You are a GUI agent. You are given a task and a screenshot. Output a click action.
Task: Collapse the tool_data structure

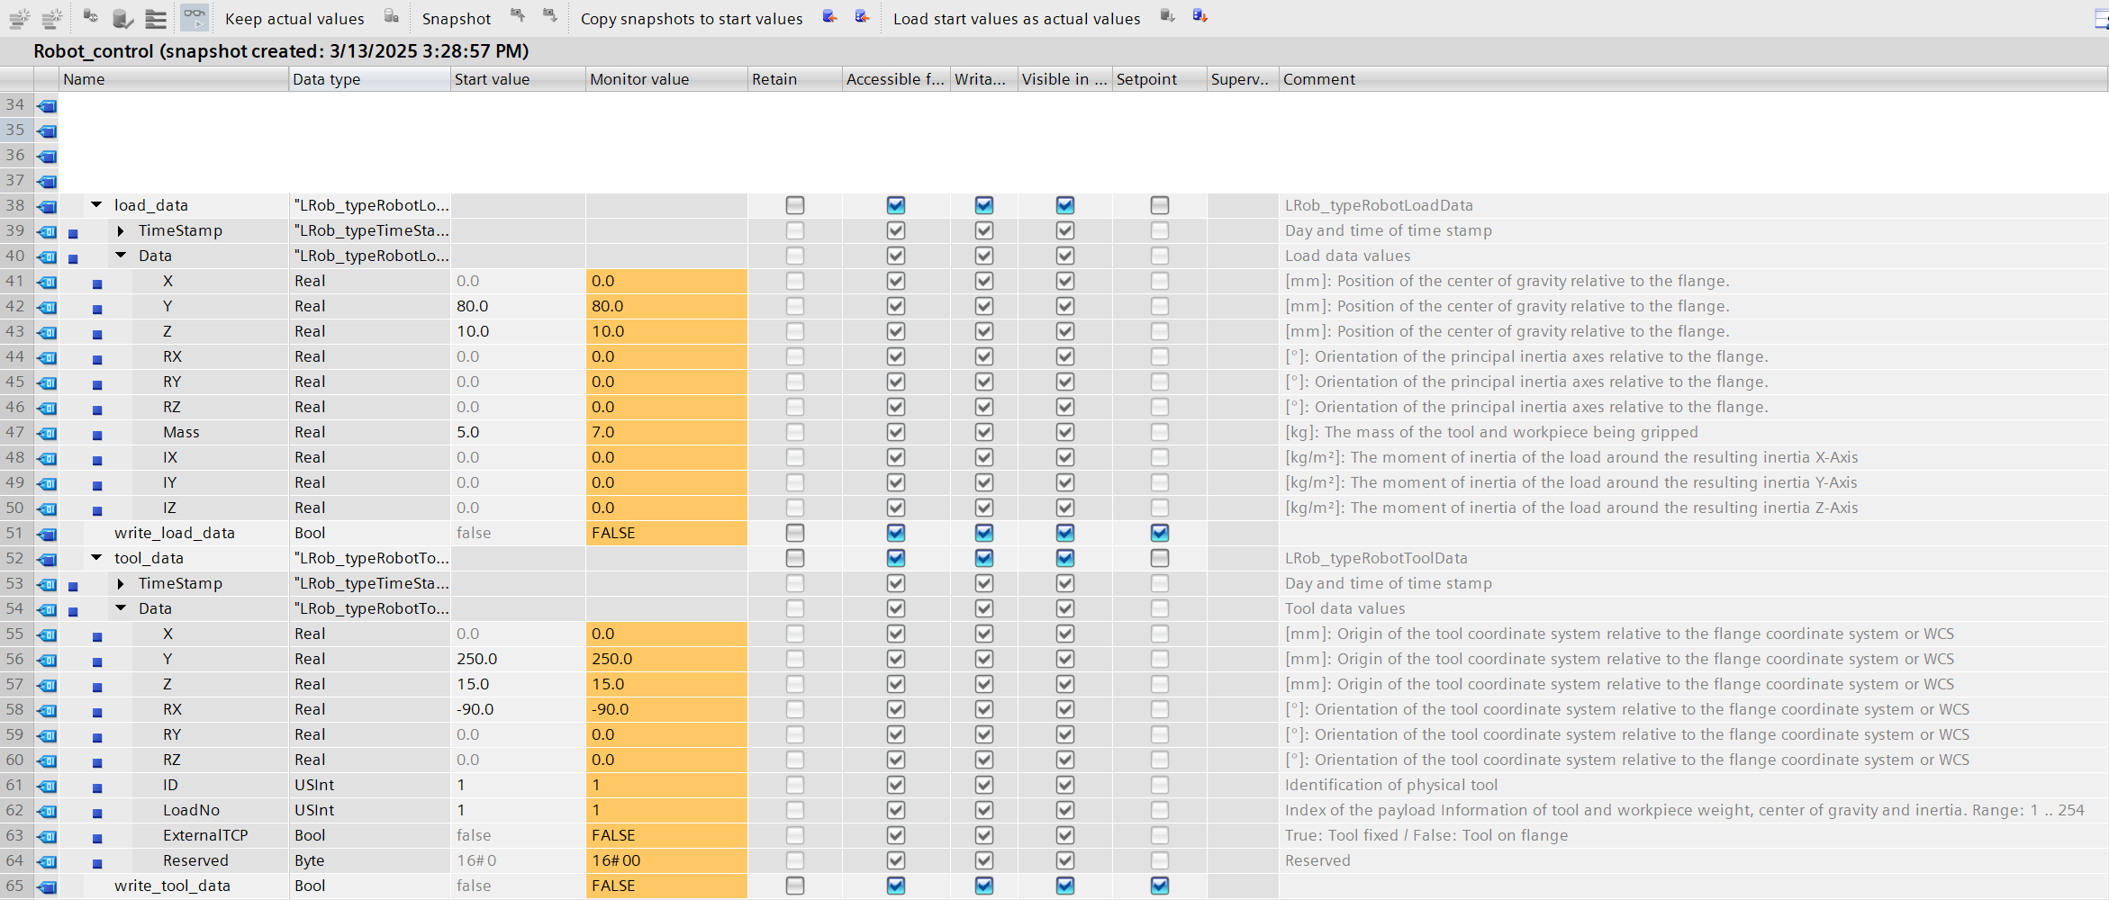click(x=96, y=558)
